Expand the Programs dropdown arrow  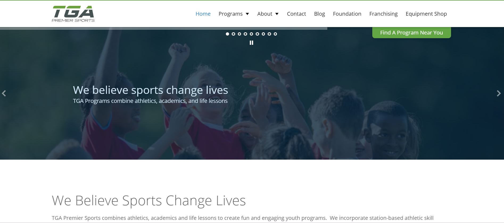click(x=247, y=14)
